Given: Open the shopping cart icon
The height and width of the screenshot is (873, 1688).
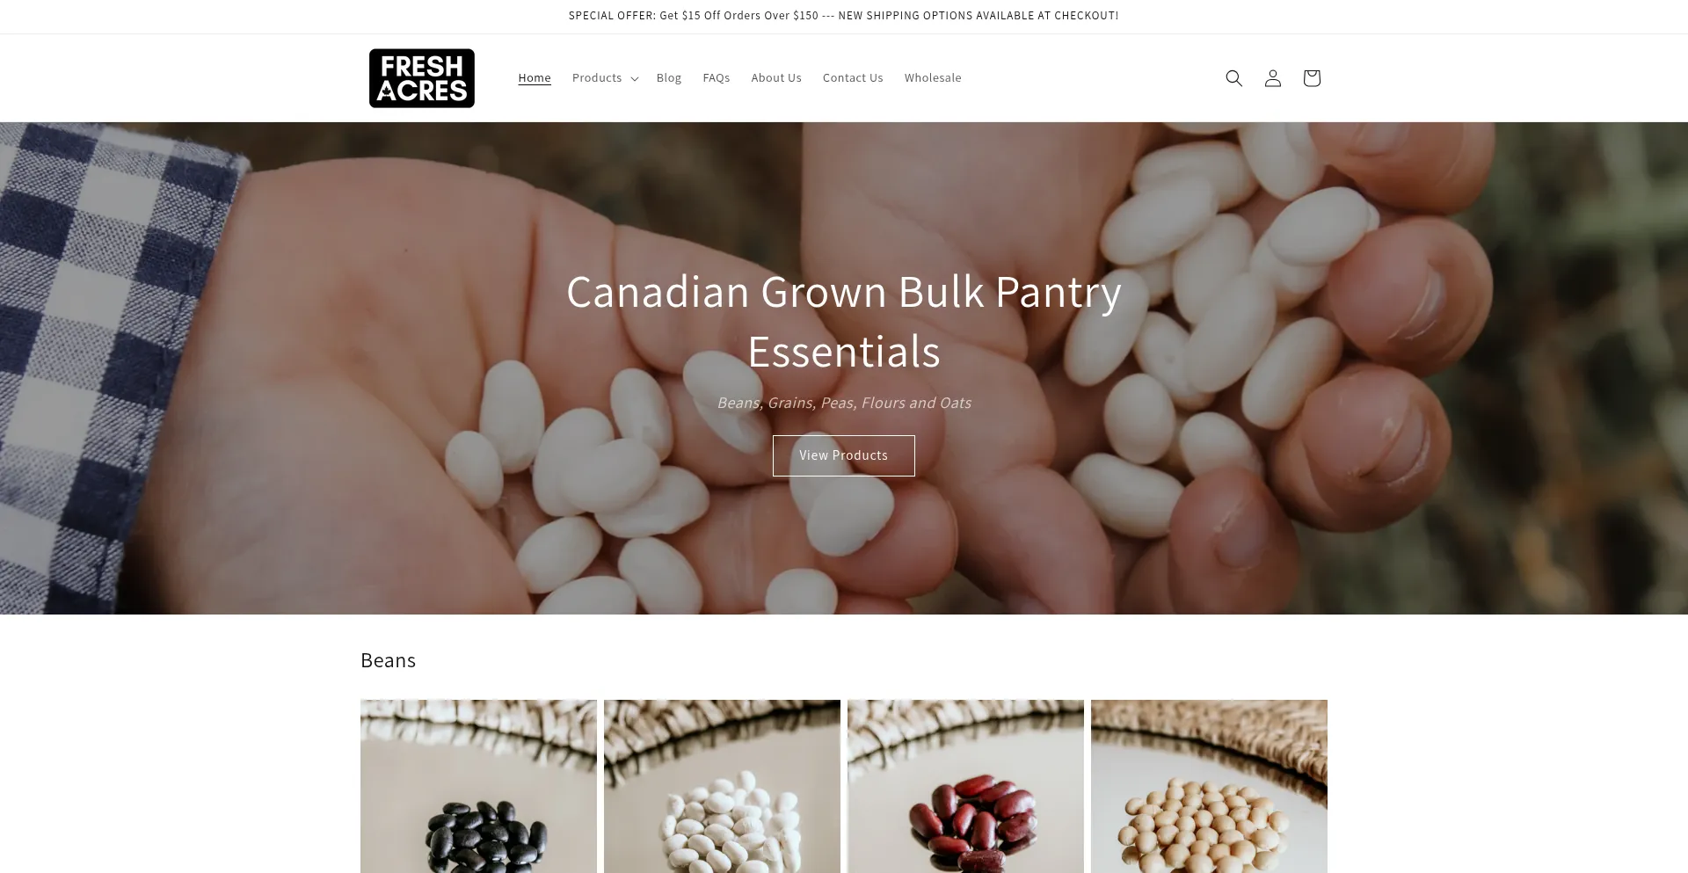Looking at the screenshot, I should pos(1311,78).
